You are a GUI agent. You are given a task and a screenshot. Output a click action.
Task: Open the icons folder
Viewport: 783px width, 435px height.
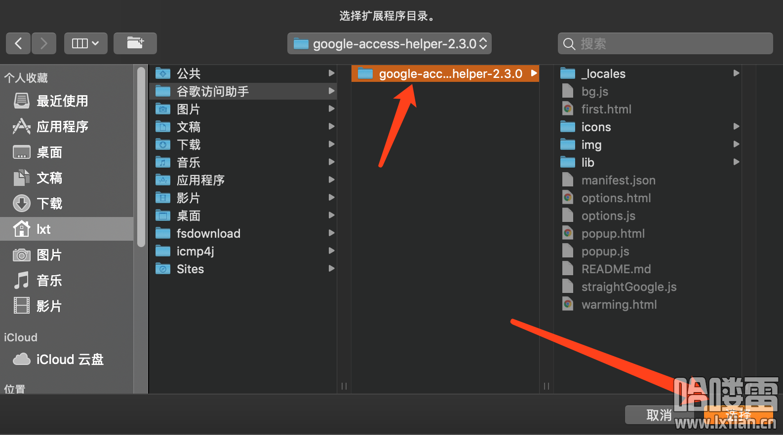[x=648, y=127]
